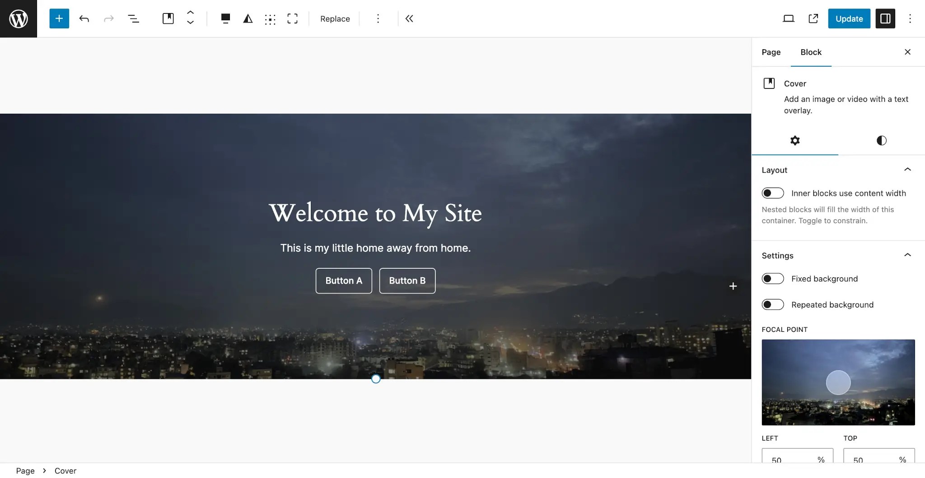Set the focal point on the preview image
The height and width of the screenshot is (478, 925).
point(838,382)
